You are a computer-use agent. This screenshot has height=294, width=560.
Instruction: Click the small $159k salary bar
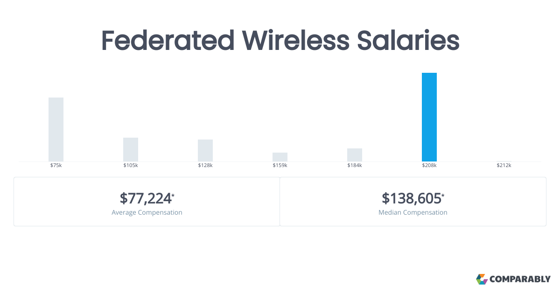(280, 157)
